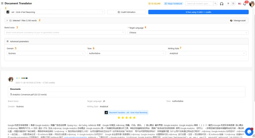Open the user profile avatar menu
The height and width of the screenshot is (138, 255).
252,4
